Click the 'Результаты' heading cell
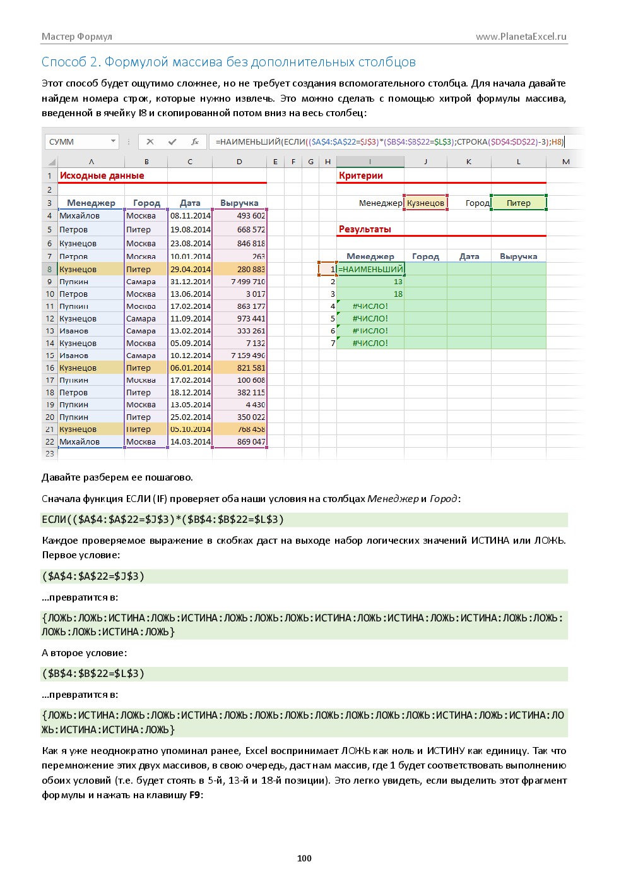The image size is (626, 886). click(365, 229)
